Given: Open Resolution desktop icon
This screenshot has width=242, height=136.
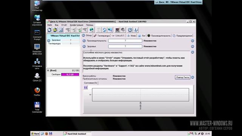Looking at the screenshot, I should pos(37,49).
